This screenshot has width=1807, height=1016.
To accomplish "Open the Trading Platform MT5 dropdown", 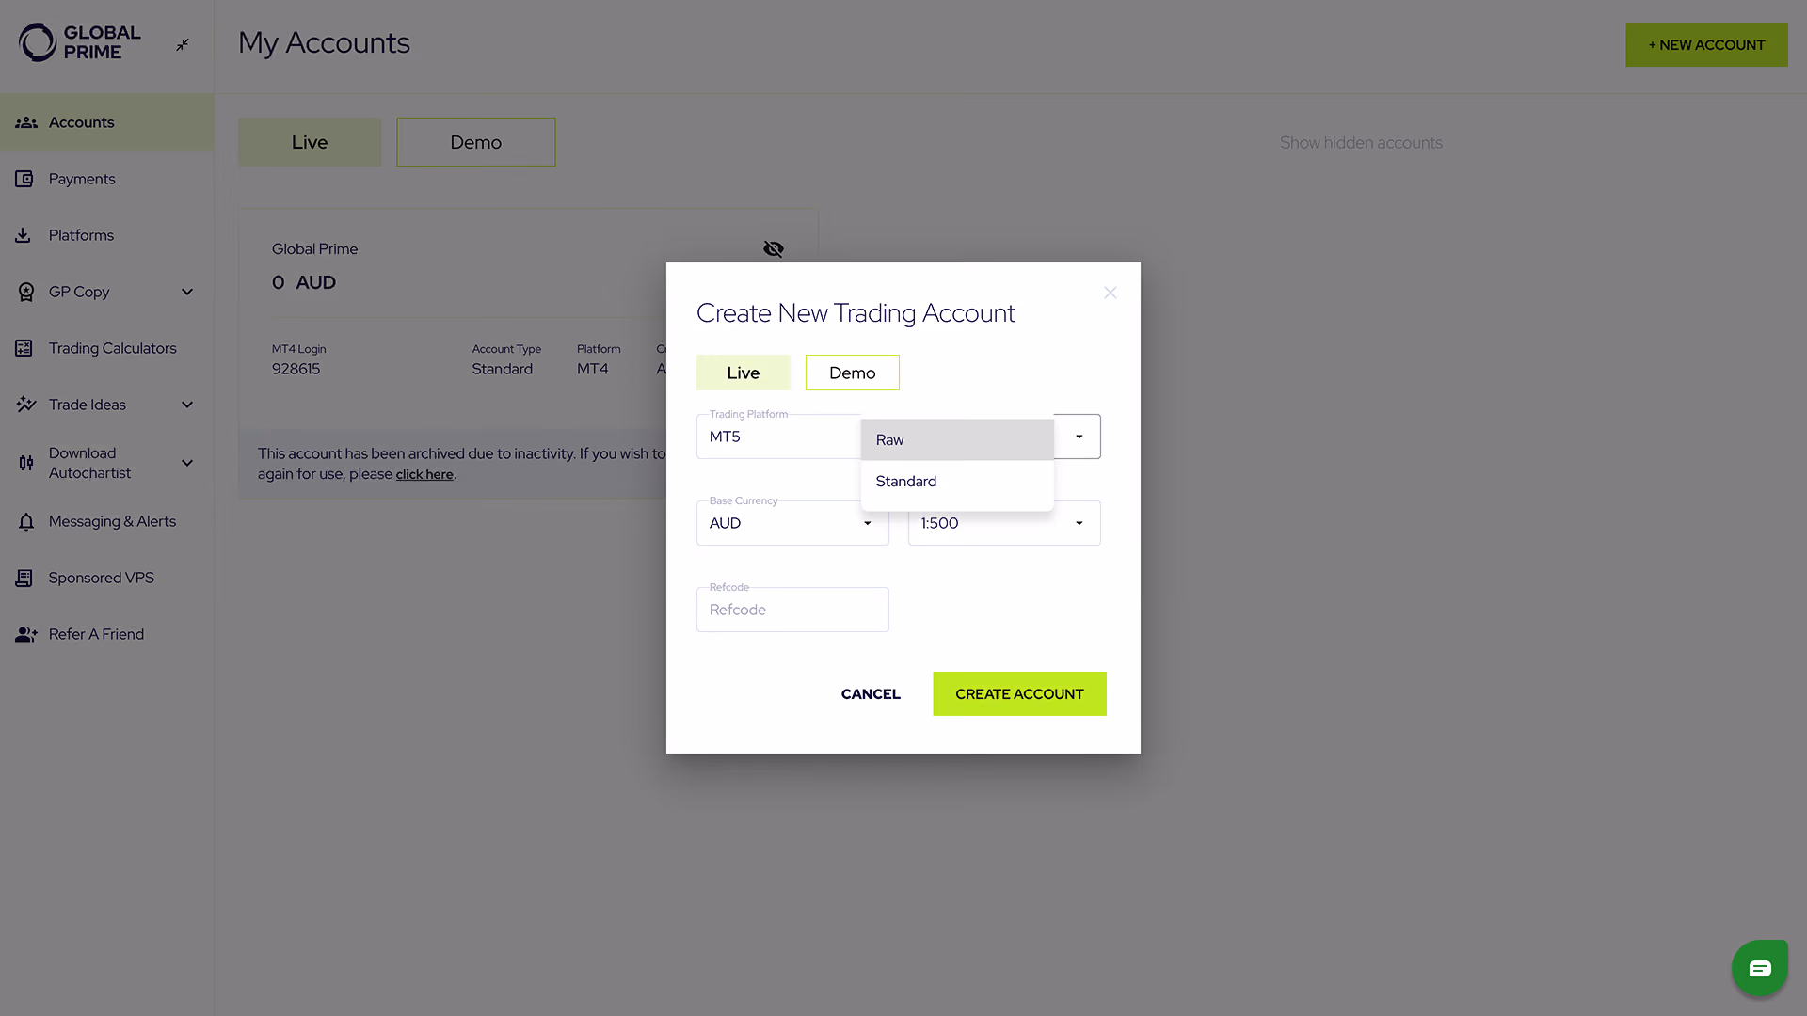I will click(x=778, y=437).
